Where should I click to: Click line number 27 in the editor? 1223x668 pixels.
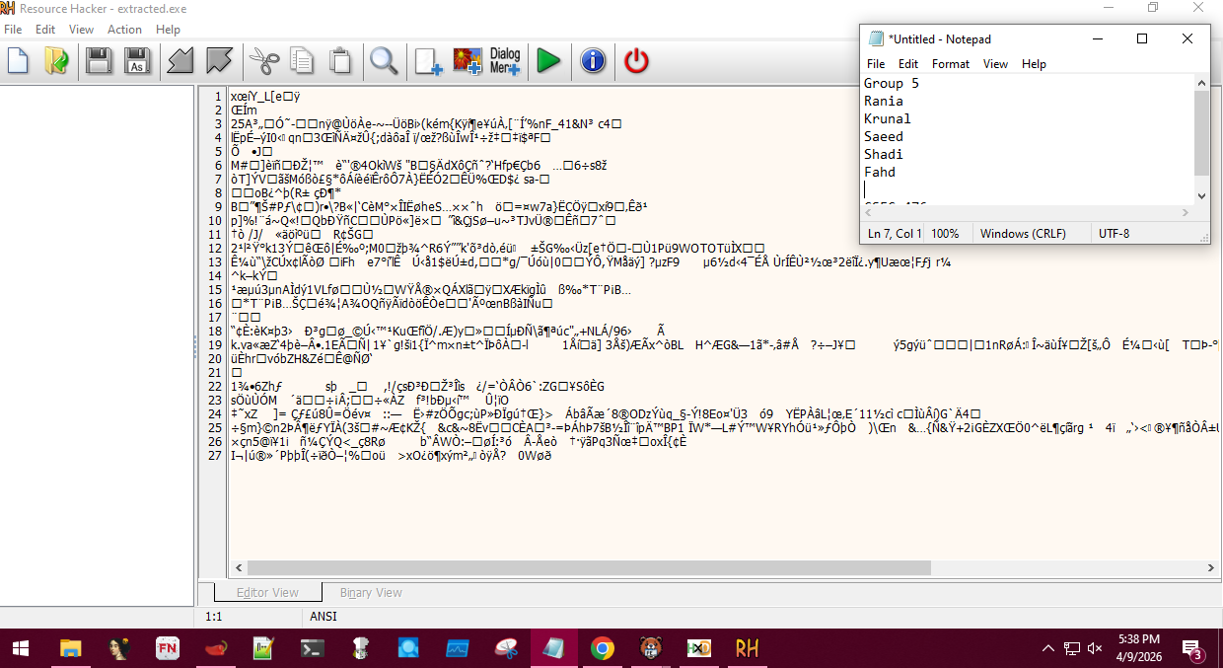217,455
